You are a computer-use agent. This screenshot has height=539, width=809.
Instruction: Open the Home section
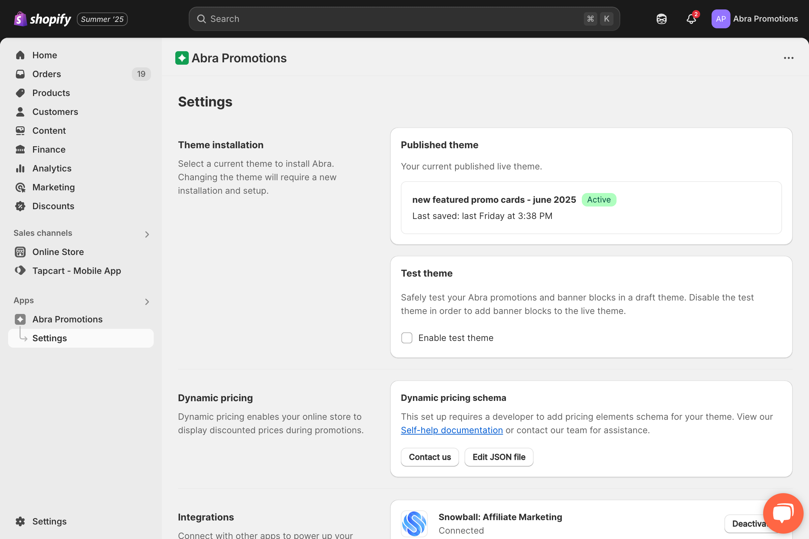tap(44, 55)
